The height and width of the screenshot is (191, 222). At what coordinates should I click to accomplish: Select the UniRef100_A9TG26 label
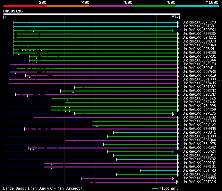[199, 182]
